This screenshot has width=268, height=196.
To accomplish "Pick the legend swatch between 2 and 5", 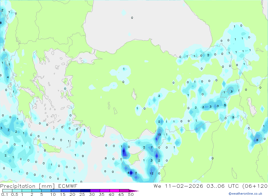I will pyautogui.click(x=36, y=191).
